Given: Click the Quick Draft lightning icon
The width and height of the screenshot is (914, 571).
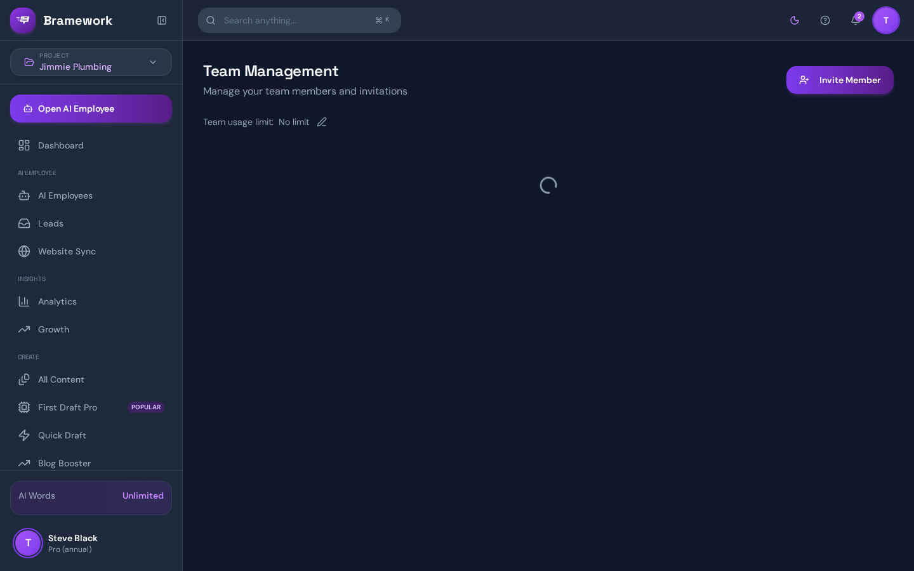Looking at the screenshot, I should click(x=24, y=435).
